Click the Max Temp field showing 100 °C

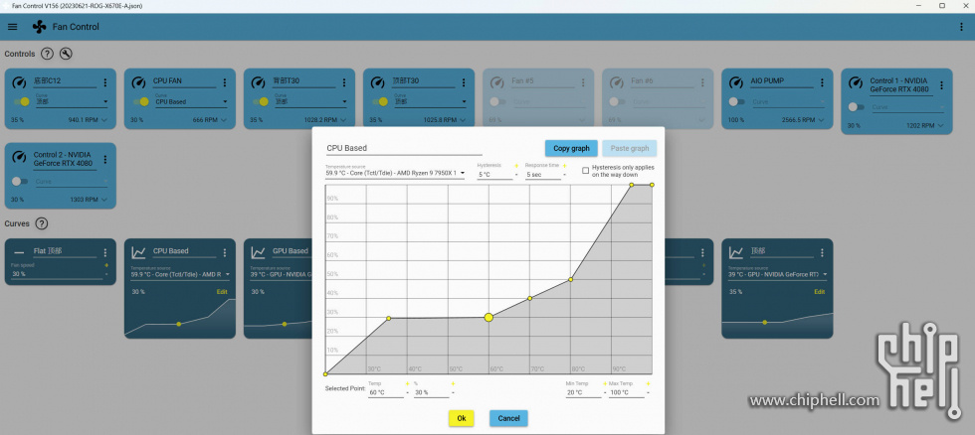tap(627, 392)
